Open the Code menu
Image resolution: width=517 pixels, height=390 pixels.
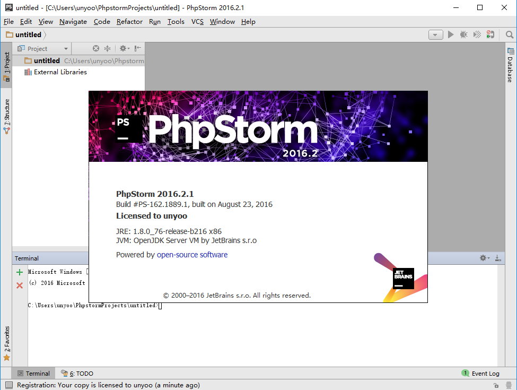tap(102, 22)
